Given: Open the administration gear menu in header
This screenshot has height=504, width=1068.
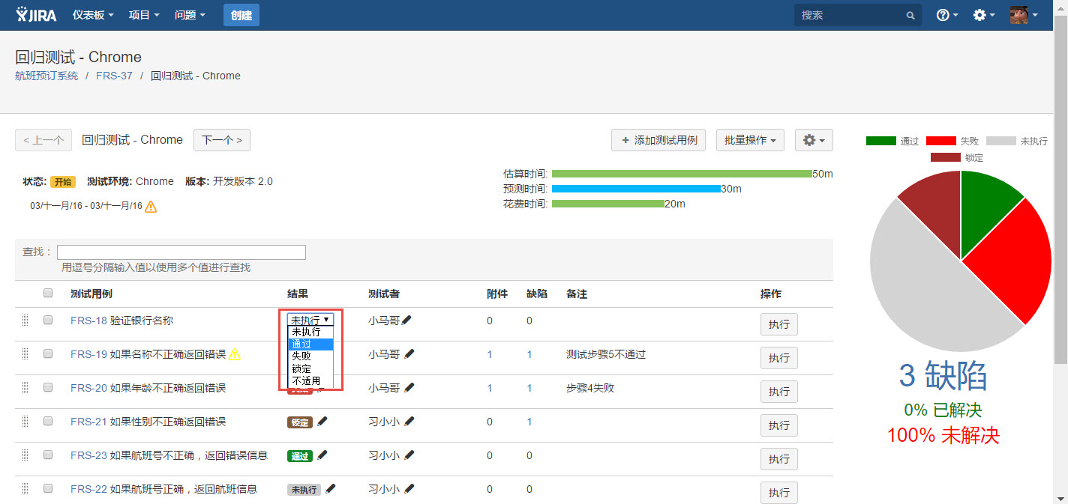Looking at the screenshot, I should 983,15.
